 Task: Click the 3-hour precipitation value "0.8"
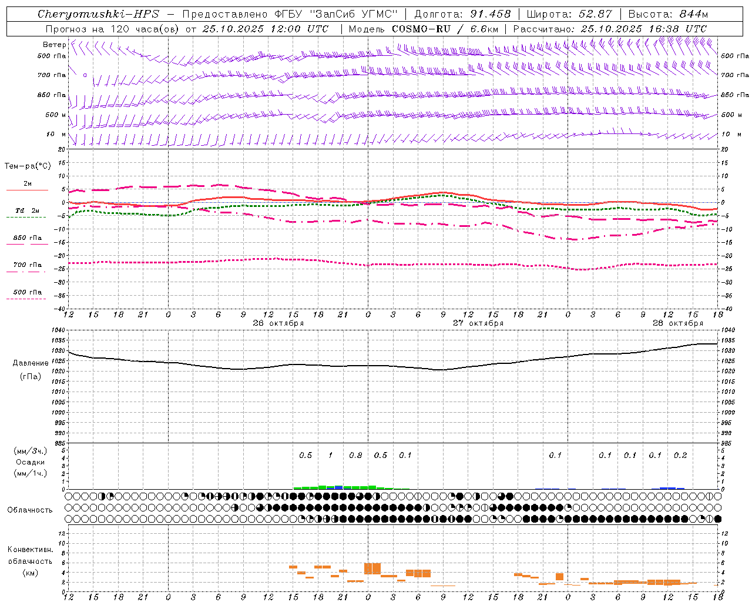point(355,456)
